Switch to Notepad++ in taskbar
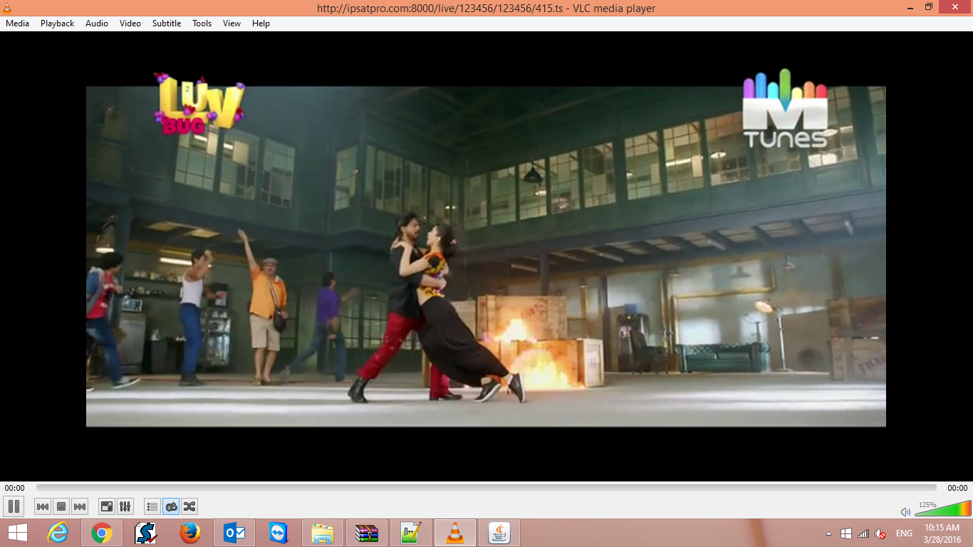The height and width of the screenshot is (547, 973). point(411,533)
